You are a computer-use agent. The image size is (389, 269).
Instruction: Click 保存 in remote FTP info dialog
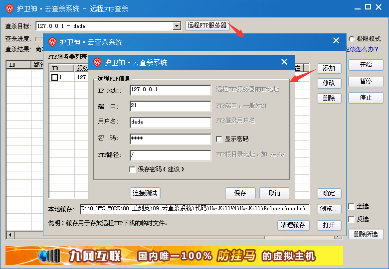point(240,193)
